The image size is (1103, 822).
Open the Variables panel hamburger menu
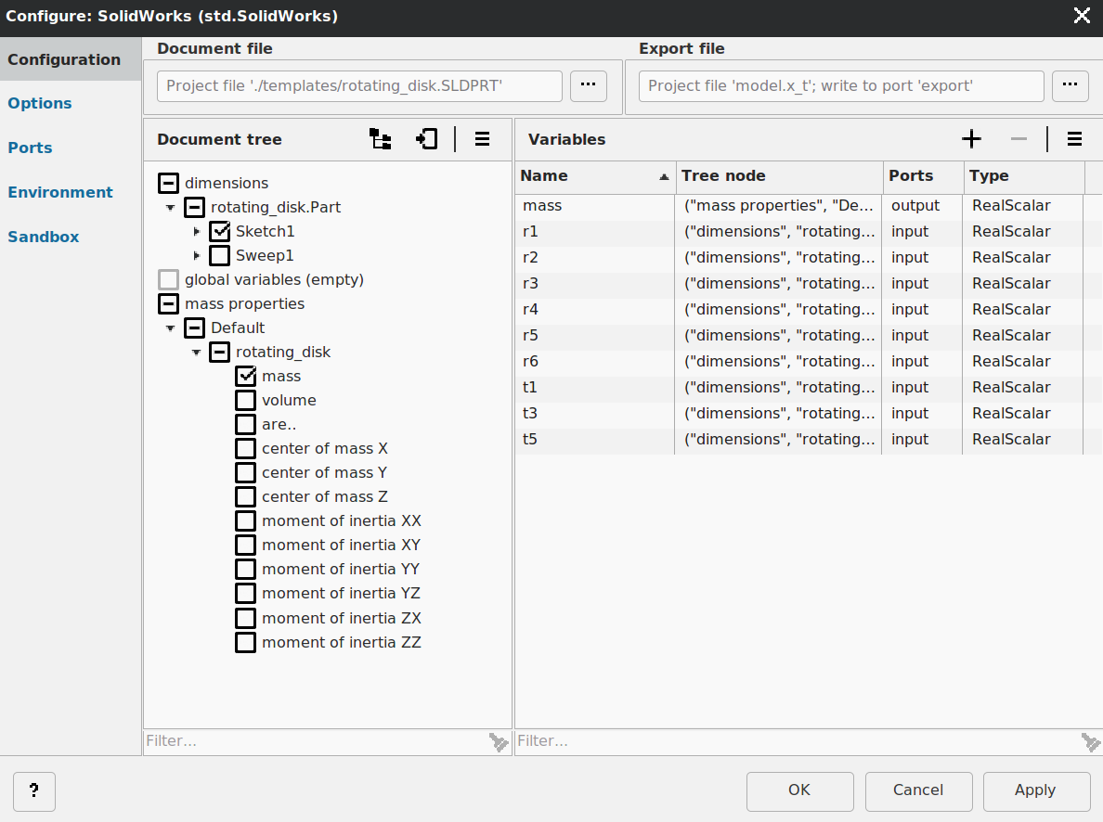(1074, 139)
